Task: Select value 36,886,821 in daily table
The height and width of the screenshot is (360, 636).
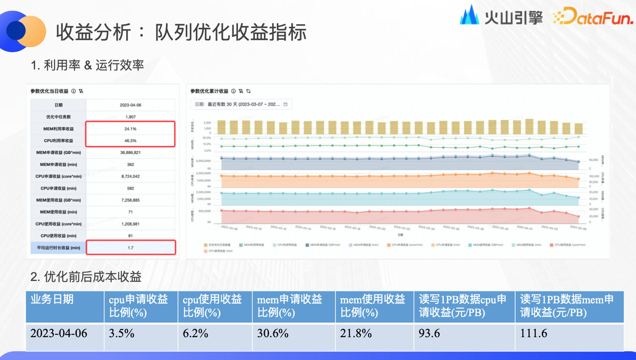Action: pyautogui.click(x=131, y=152)
